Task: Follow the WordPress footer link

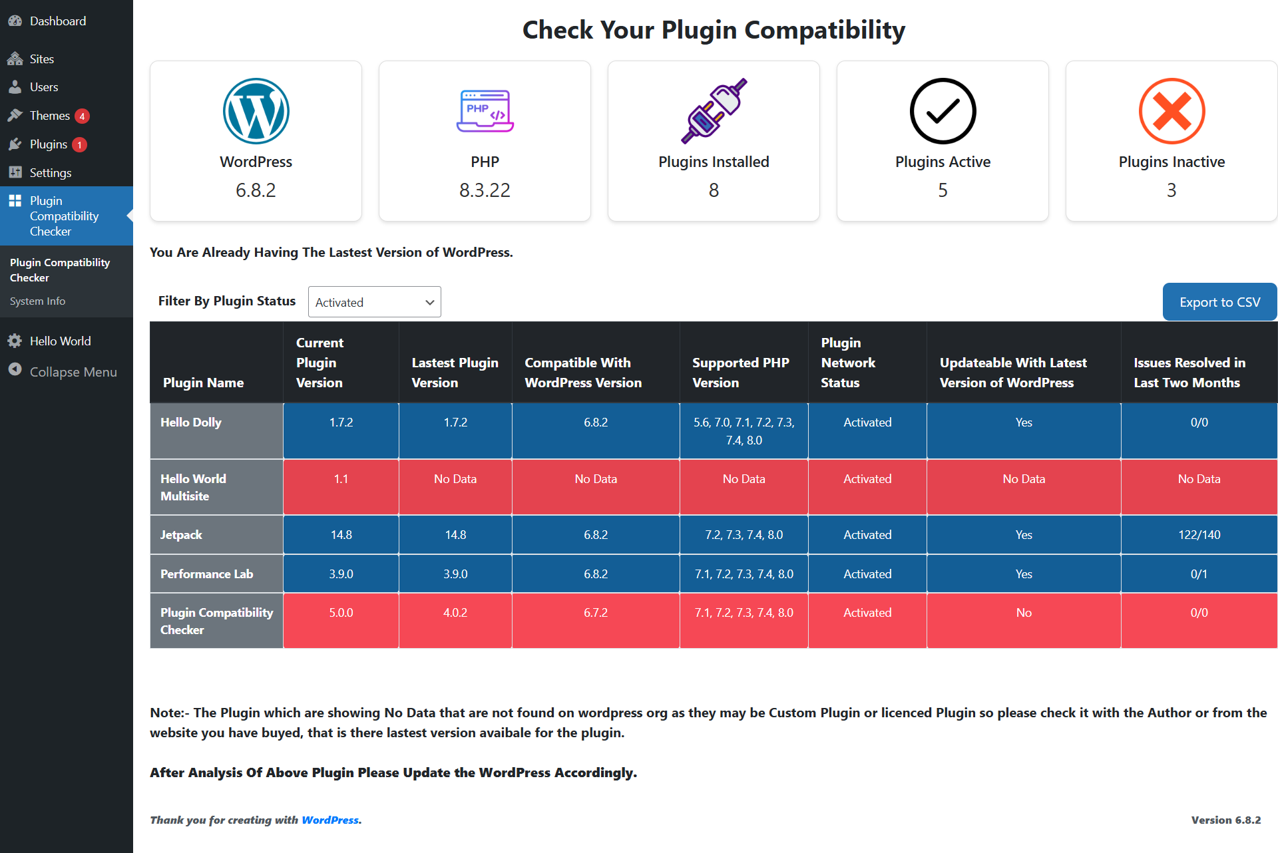Action: [x=330, y=820]
